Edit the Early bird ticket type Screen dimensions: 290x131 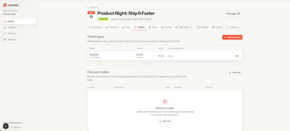click(x=237, y=56)
